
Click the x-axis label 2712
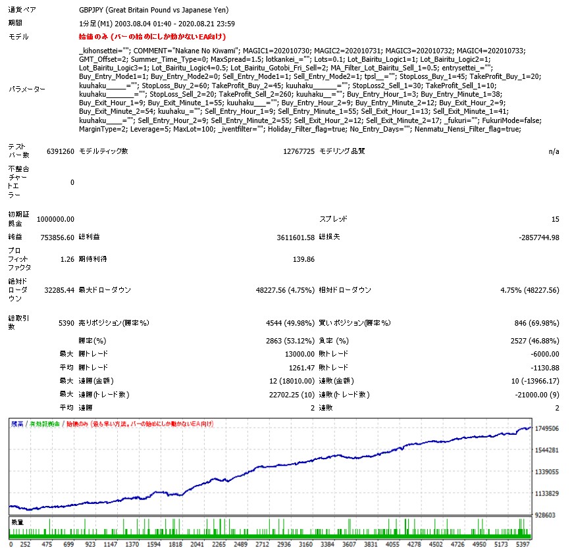pos(262,544)
